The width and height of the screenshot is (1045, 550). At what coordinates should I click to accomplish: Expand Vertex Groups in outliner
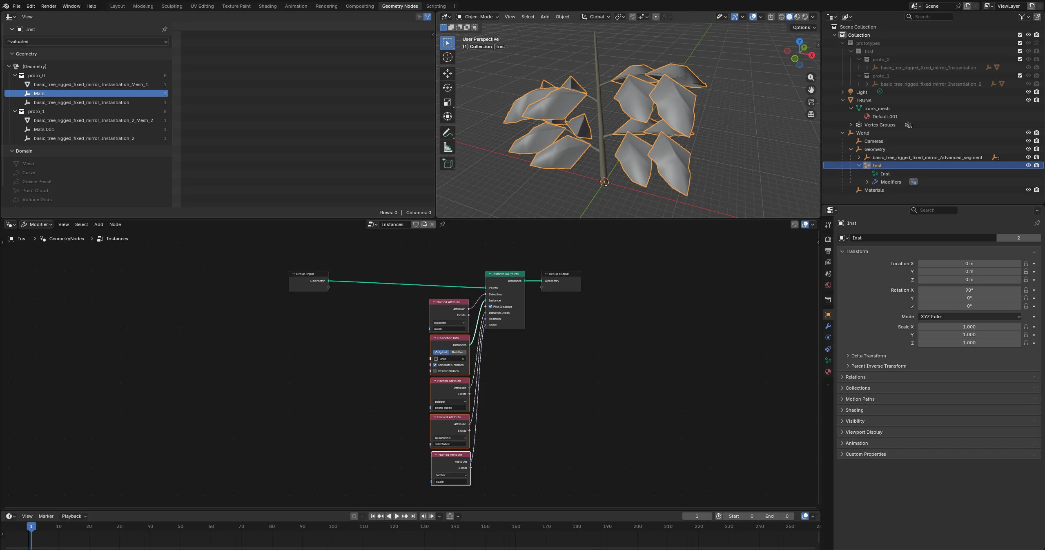coord(851,125)
